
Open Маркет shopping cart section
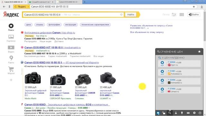11,70
